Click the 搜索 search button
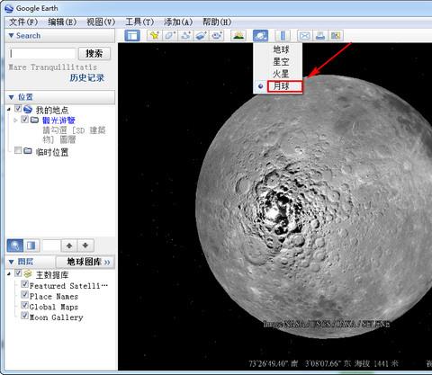The height and width of the screenshot is (375, 432). [x=94, y=54]
